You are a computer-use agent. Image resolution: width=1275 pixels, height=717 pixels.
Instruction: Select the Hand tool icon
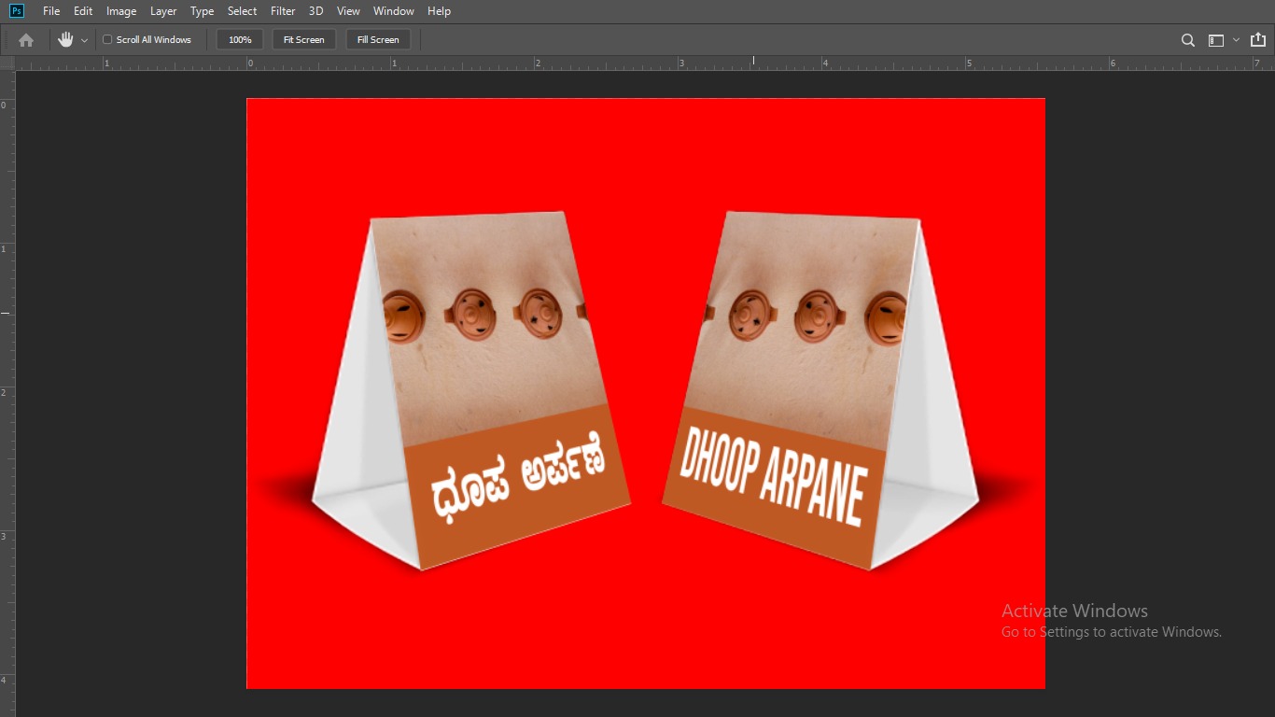tap(65, 40)
